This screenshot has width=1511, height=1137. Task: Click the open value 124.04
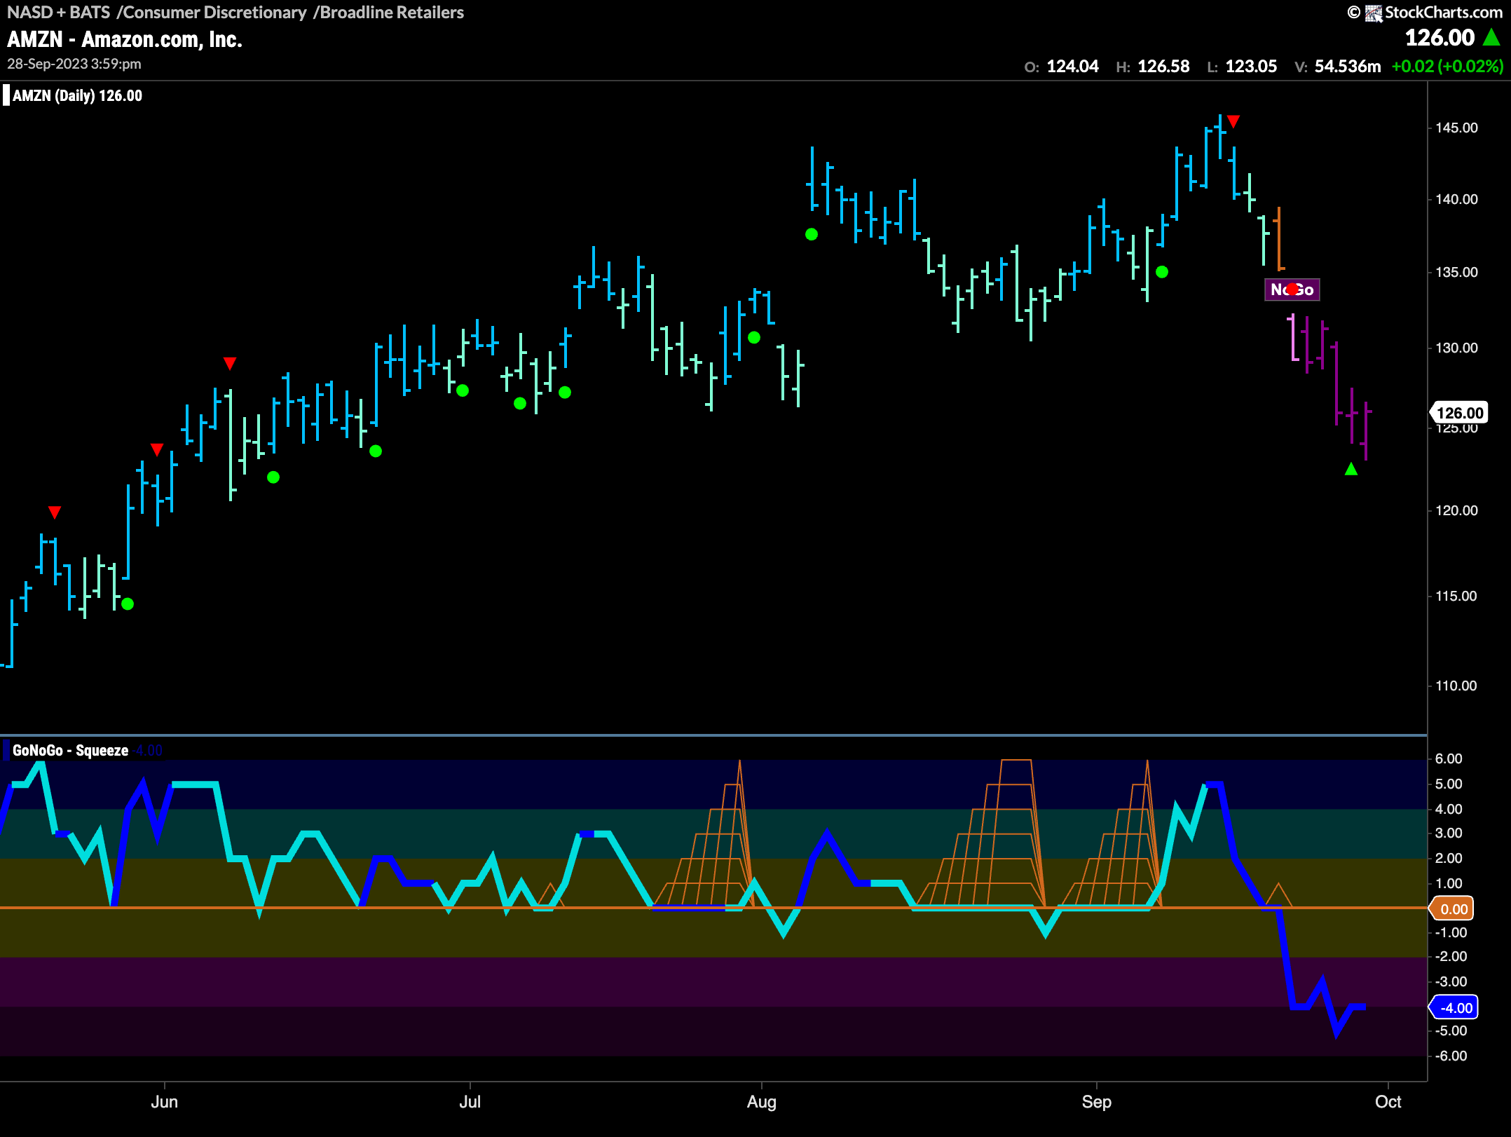point(1072,67)
